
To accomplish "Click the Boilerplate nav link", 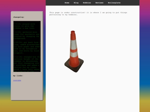I will coord(114,3).
